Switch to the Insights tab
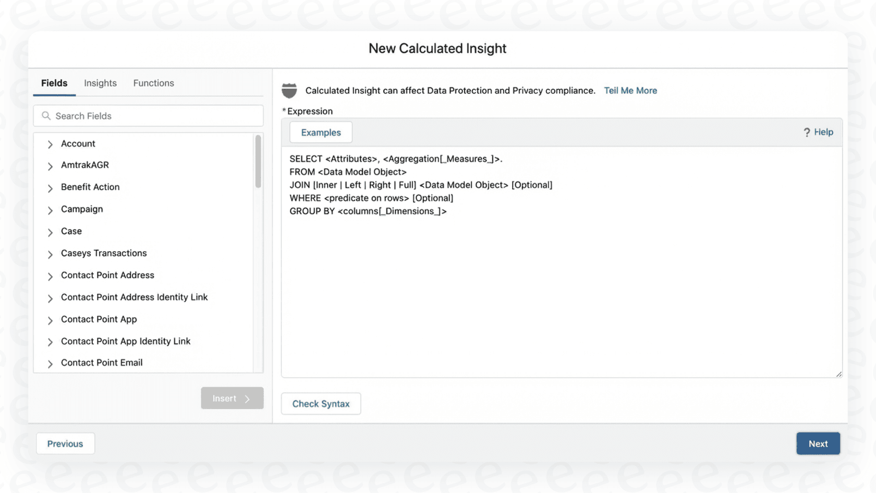The height and width of the screenshot is (493, 876). click(x=100, y=83)
